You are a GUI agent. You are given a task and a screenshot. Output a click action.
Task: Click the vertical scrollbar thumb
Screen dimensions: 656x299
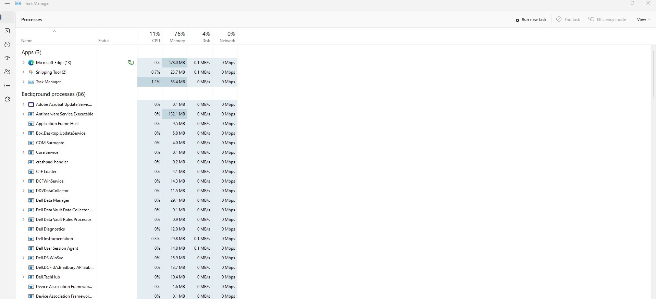[654, 73]
